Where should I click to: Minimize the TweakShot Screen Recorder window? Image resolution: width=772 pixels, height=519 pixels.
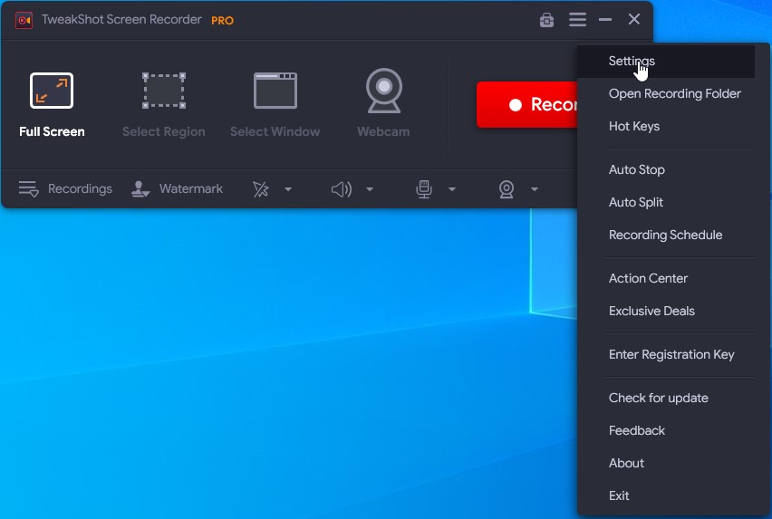pos(605,20)
